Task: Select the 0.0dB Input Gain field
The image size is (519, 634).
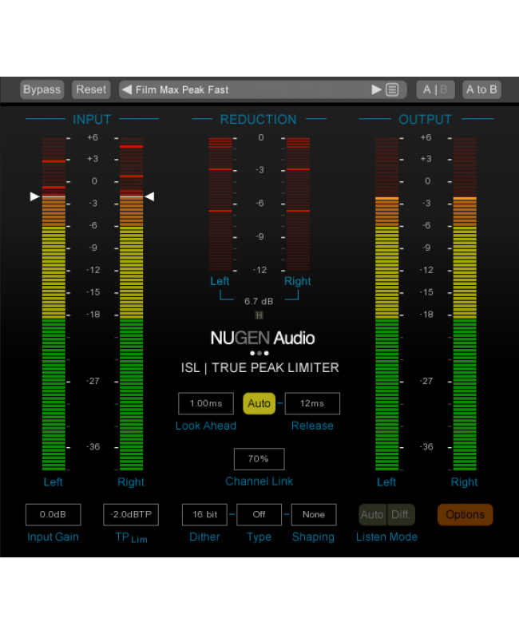Action: tap(53, 515)
